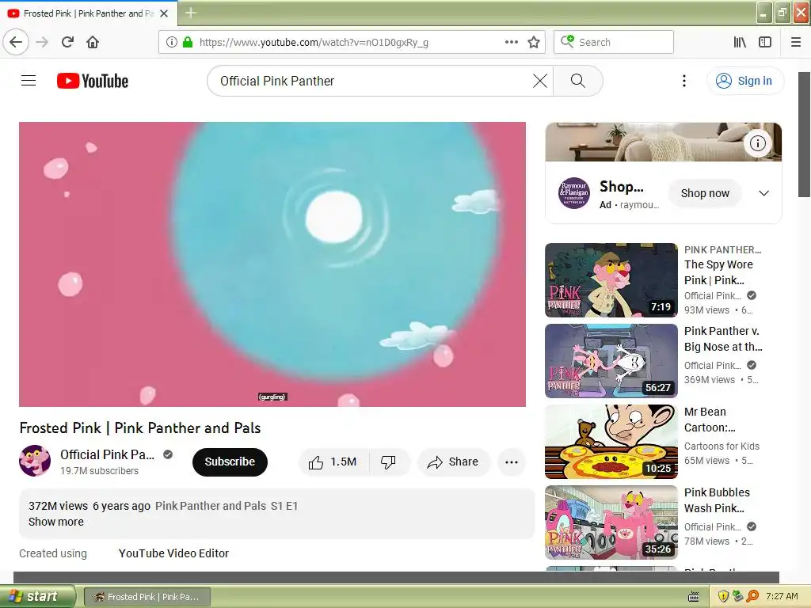
Task: Open Official Pink Panther channel avatar
Action: pyautogui.click(x=35, y=461)
